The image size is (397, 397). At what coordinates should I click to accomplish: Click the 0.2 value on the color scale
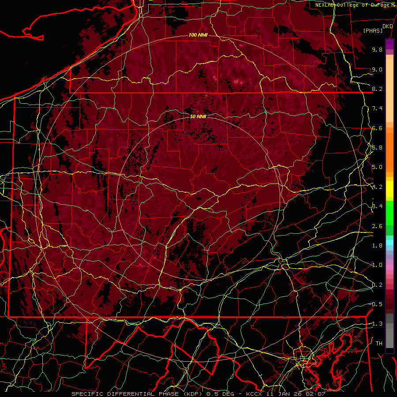(x=377, y=285)
